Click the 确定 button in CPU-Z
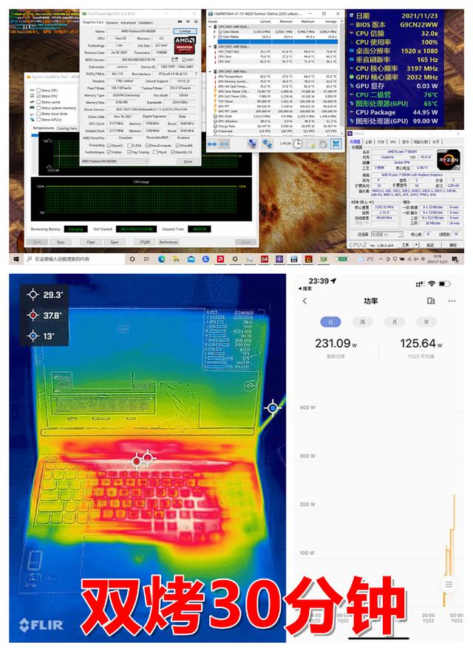 click(453, 245)
